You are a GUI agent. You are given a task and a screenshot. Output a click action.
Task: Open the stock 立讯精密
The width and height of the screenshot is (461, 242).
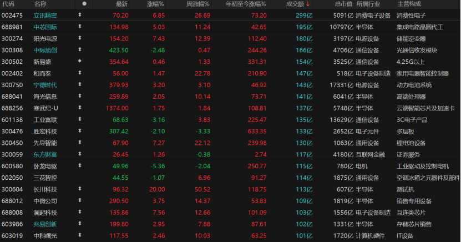pyautogui.click(x=45, y=16)
